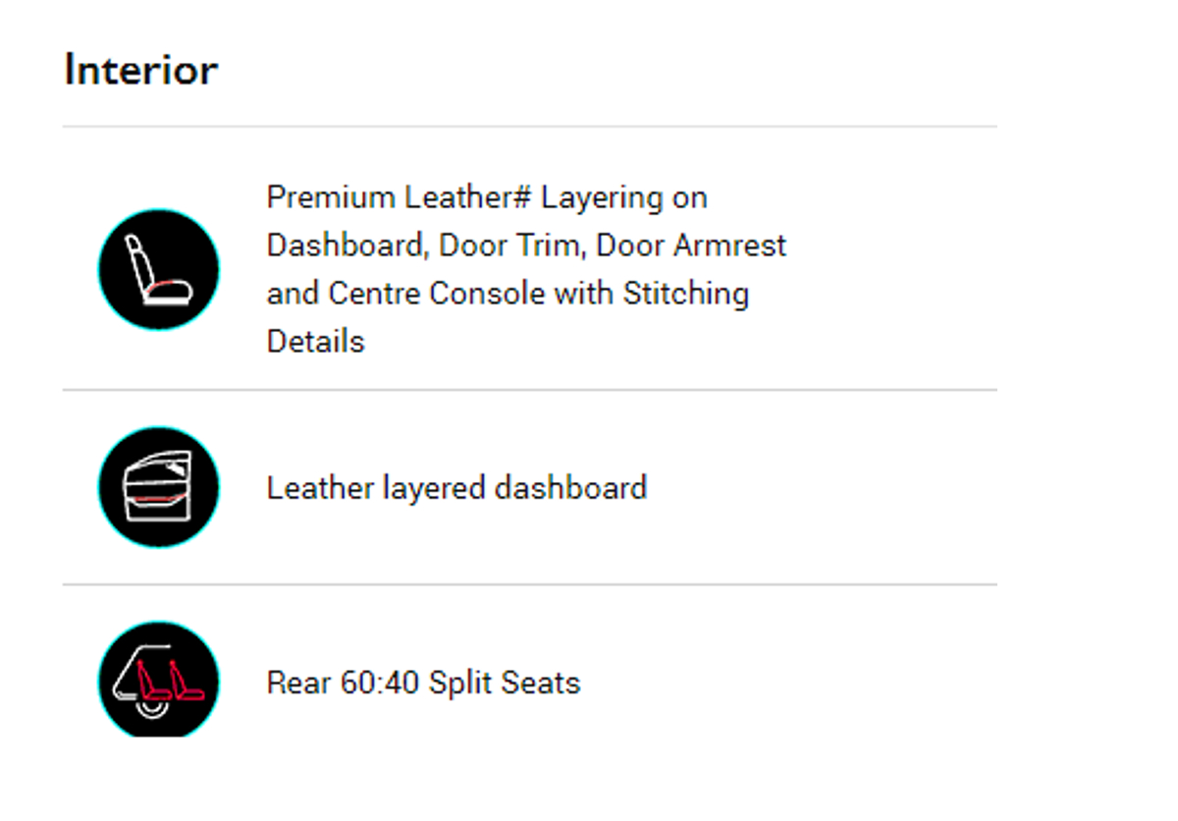Image resolution: width=1178 pixels, height=821 pixels.
Task: Click the 'Leather layered dashboard' label
Action: 456,488
